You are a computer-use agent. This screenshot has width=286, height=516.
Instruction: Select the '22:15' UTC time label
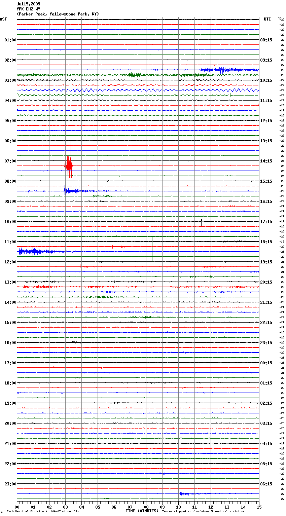266,323
